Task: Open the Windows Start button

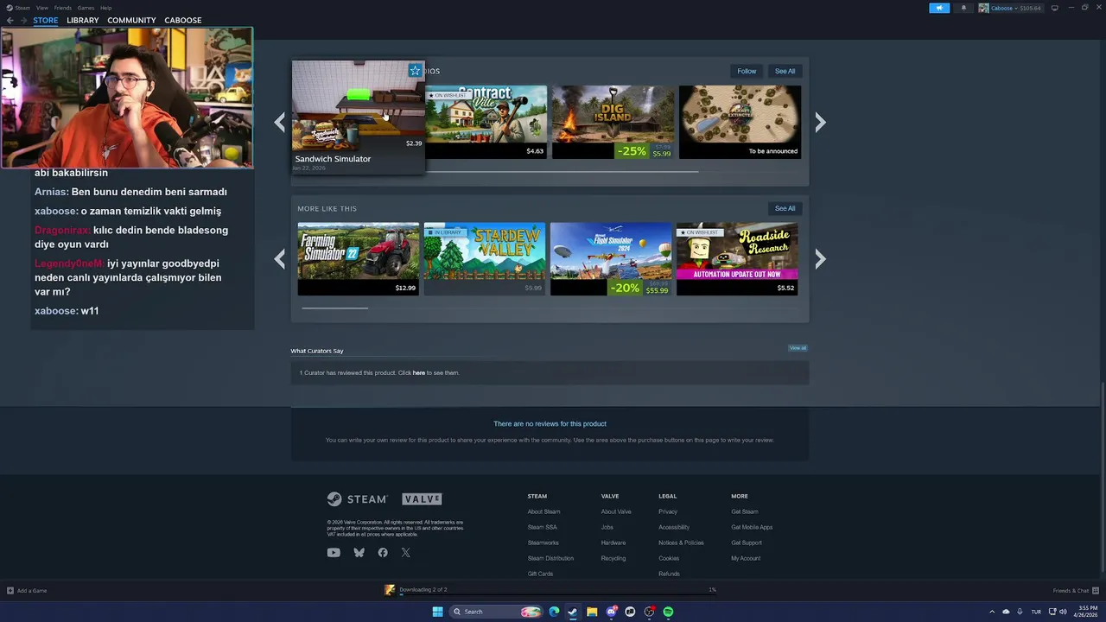Action: 437,612
